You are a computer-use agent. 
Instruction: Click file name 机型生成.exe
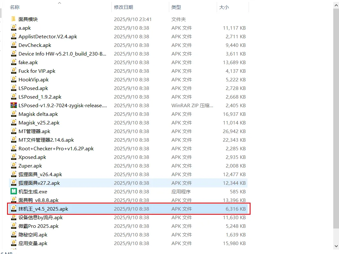click(33, 191)
